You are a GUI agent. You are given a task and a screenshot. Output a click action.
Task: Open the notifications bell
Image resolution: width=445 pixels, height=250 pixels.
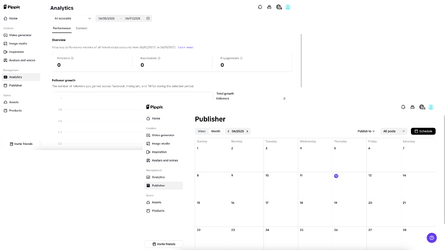pyautogui.click(x=403, y=107)
